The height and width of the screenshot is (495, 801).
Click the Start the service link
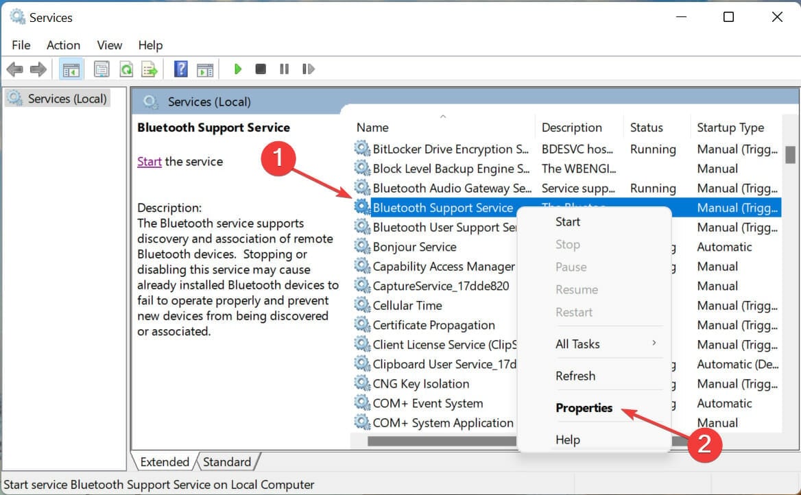150,161
